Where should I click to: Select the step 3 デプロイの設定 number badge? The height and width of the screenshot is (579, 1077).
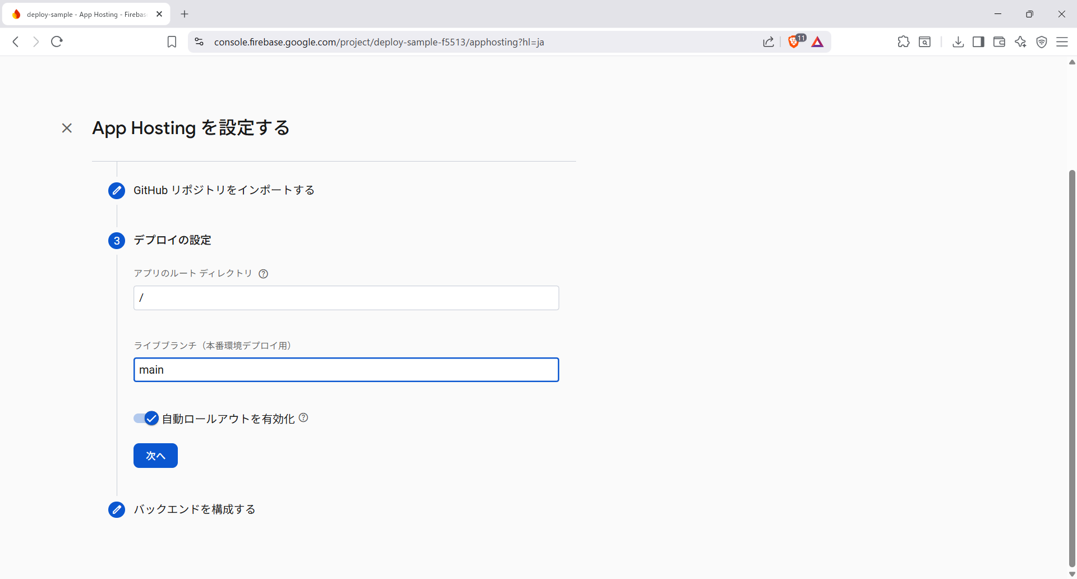(x=117, y=241)
